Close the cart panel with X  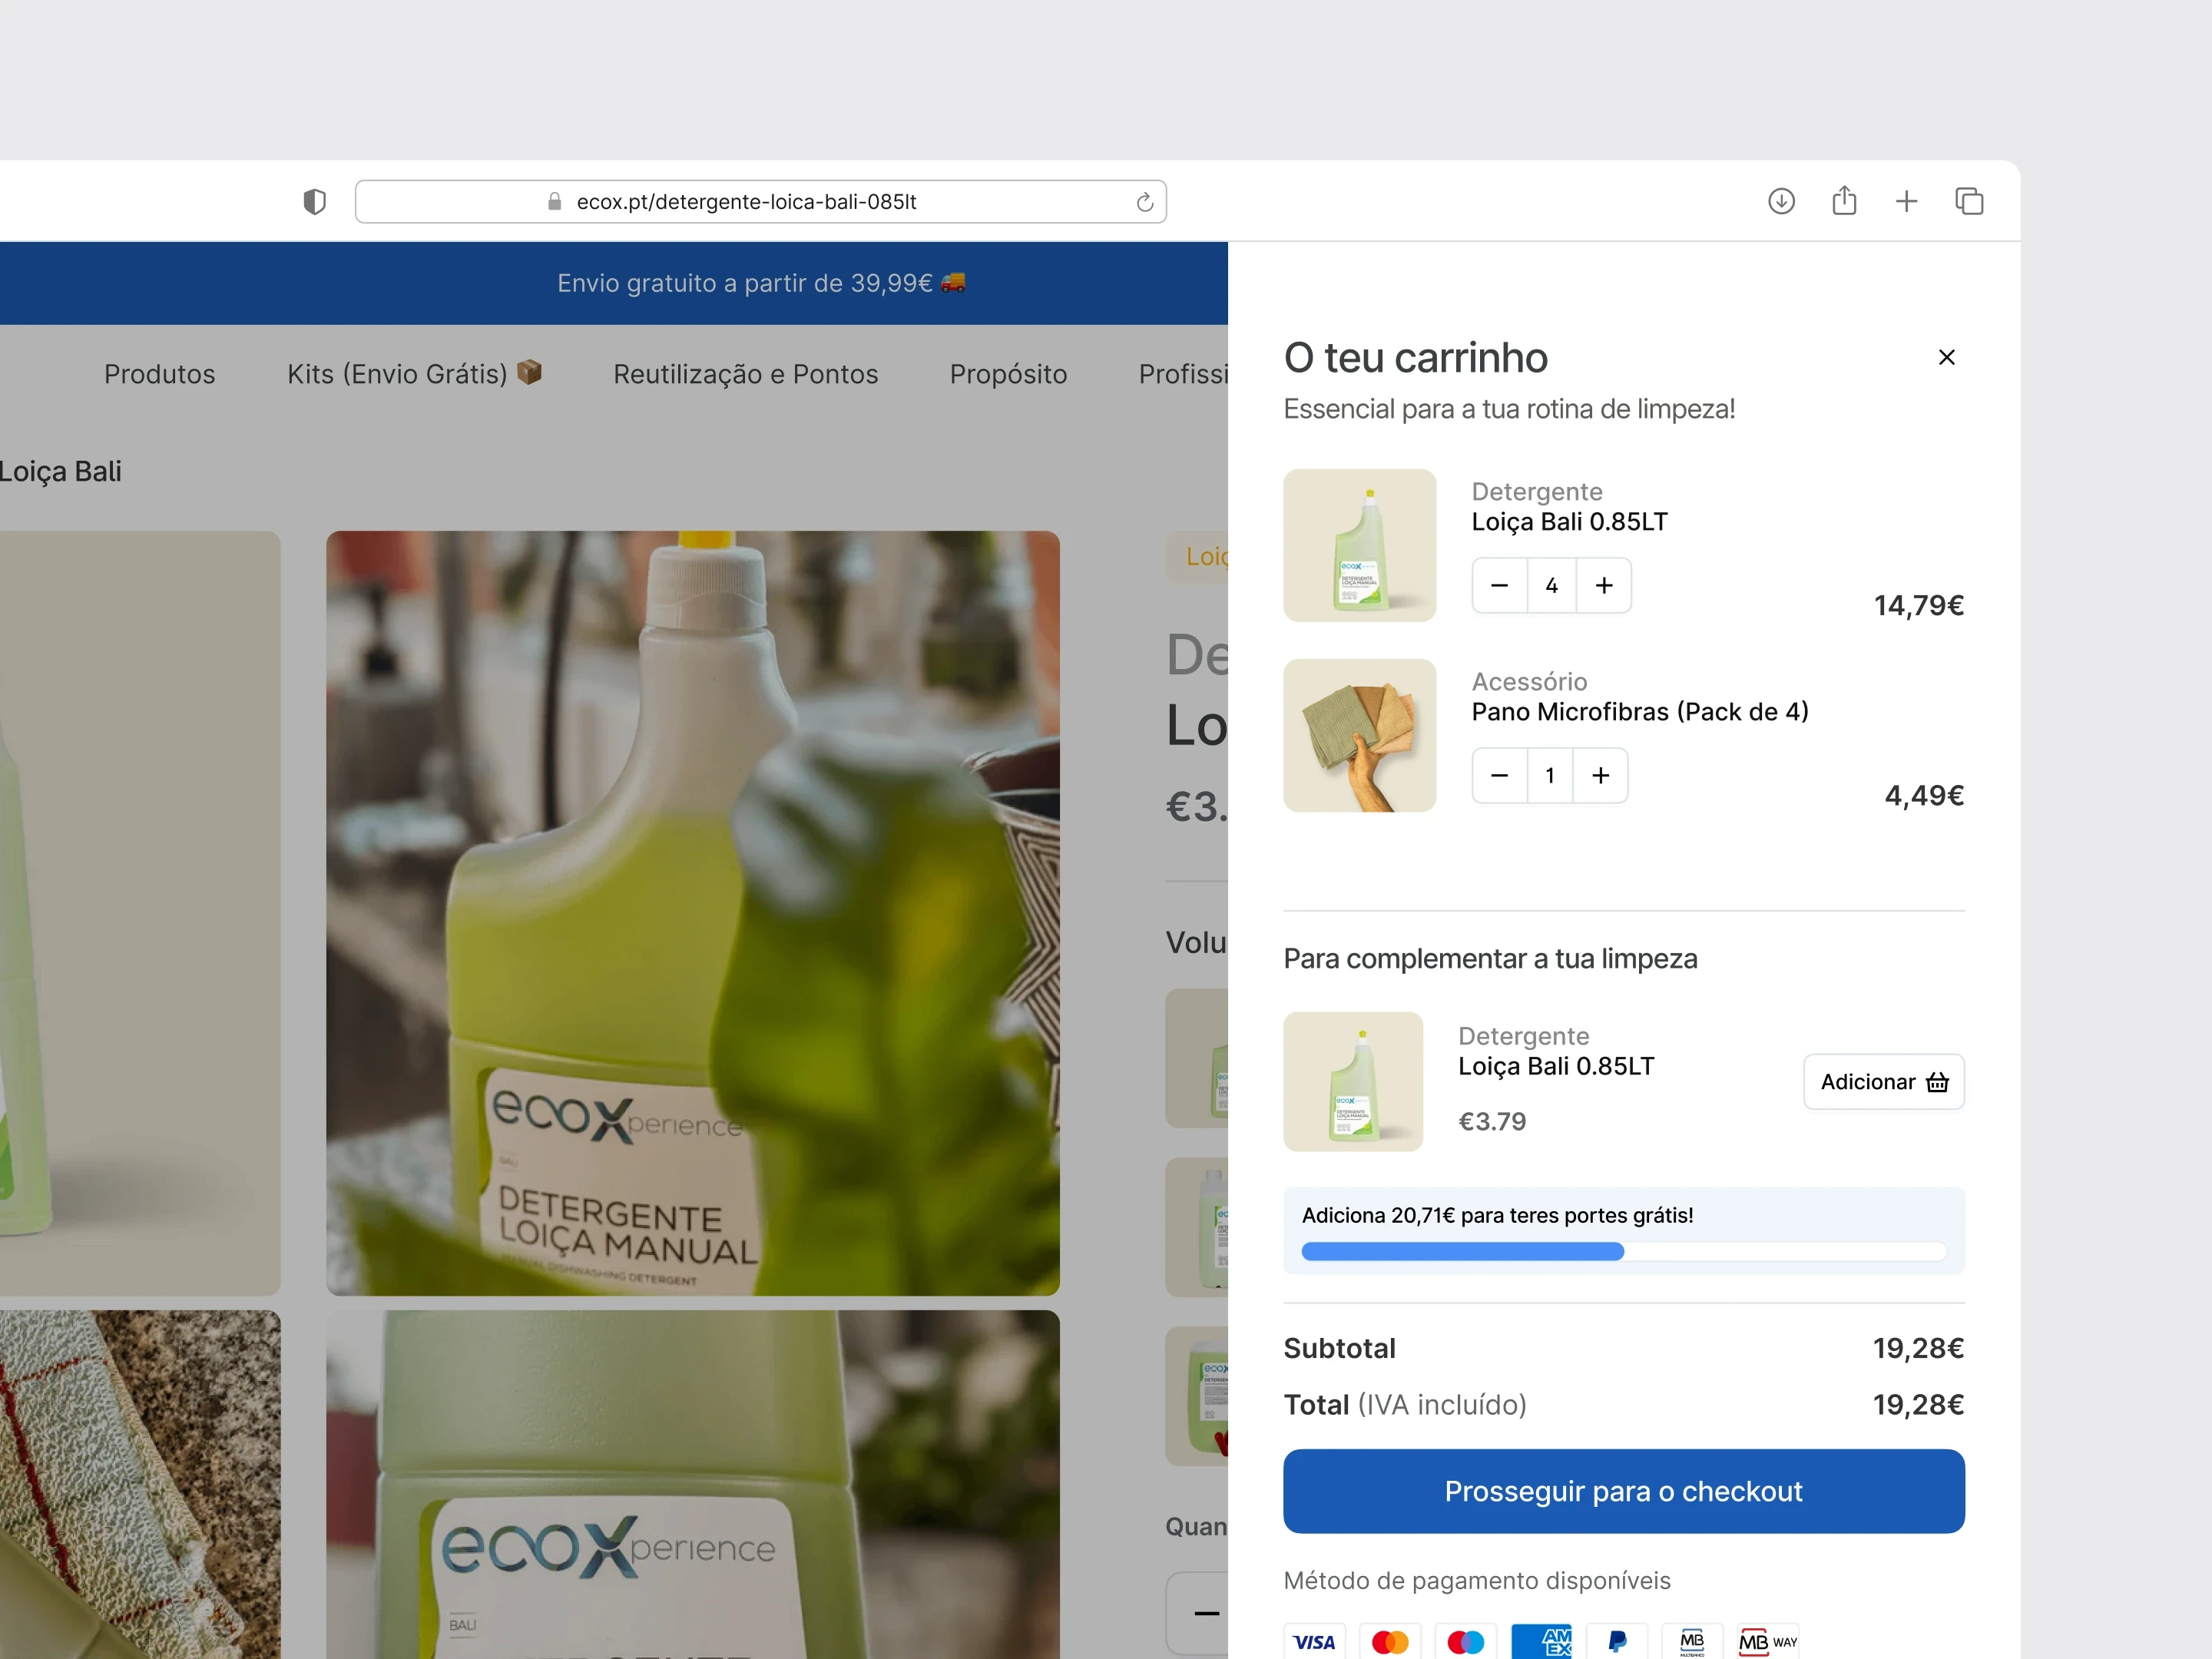pyautogui.click(x=1946, y=357)
